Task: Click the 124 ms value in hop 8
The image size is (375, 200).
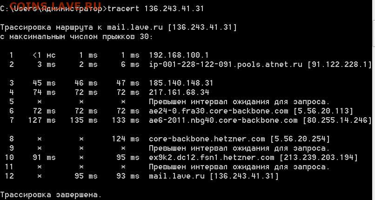Action: [x=126, y=139]
